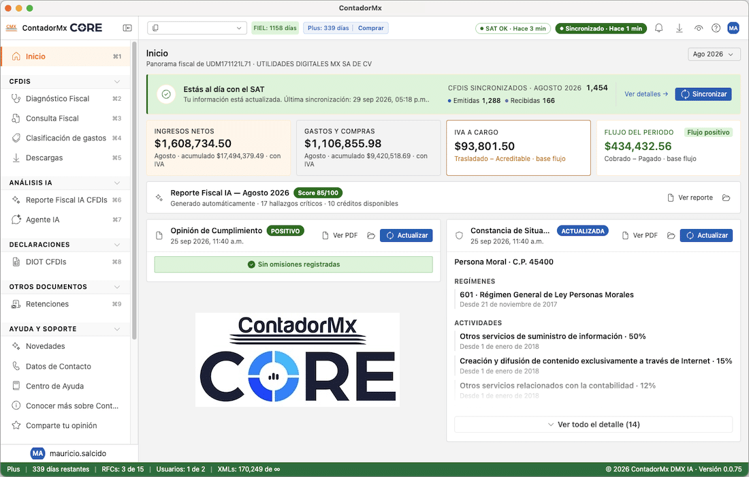749x477 pixels.
Task: Click RFCs: 3 de 15 in status bar
Action: [x=123, y=470]
